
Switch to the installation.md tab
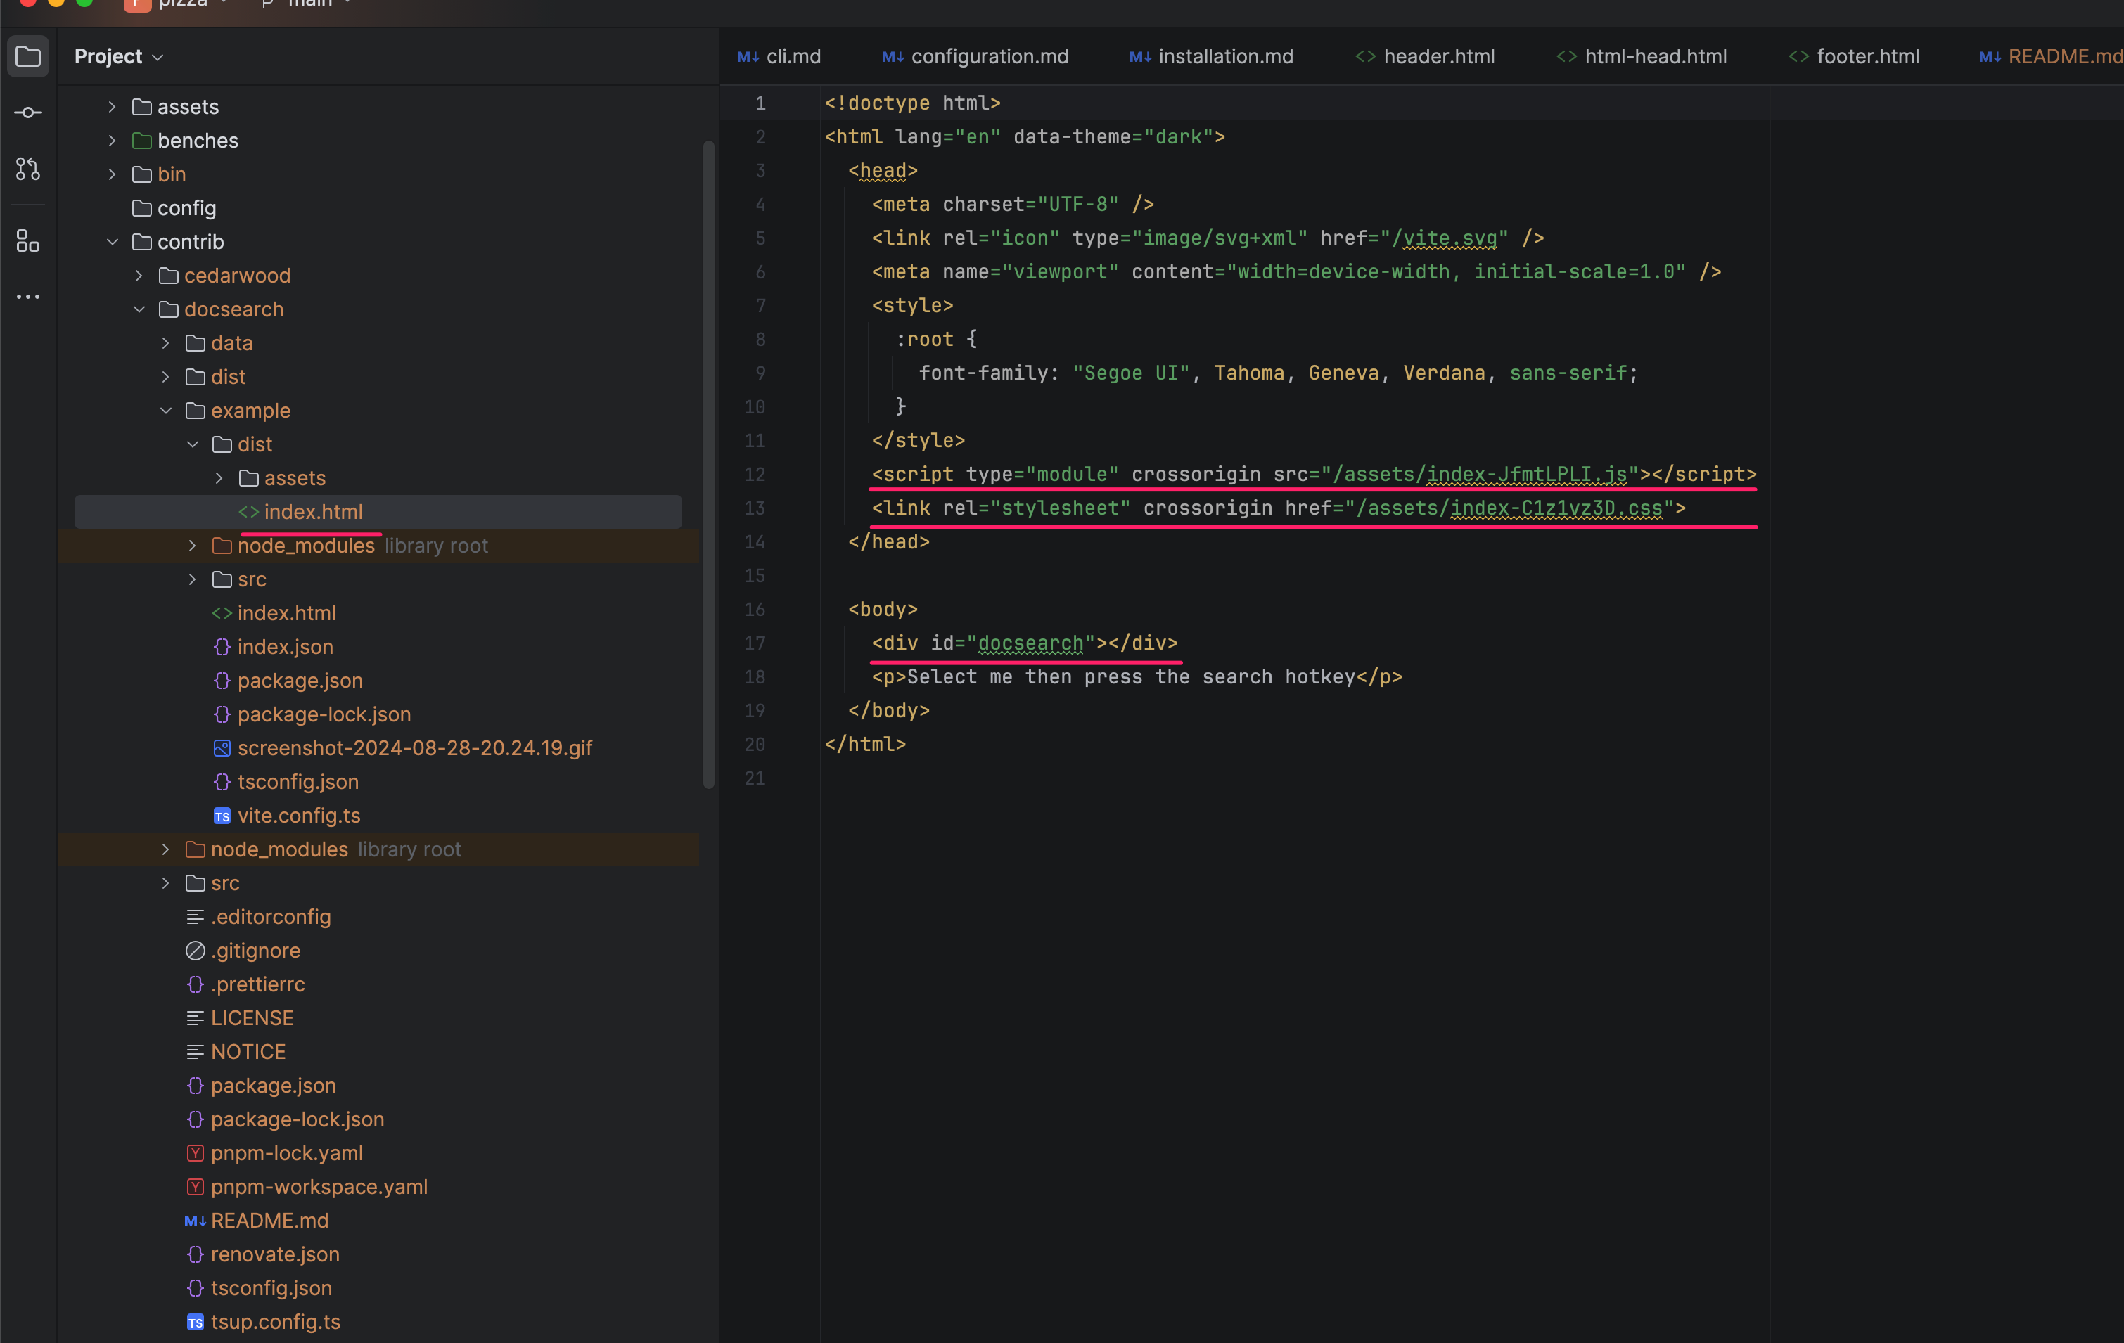pyautogui.click(x=1211, y=56)
